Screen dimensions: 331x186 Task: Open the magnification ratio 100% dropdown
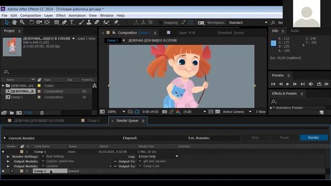pos(116,112)
